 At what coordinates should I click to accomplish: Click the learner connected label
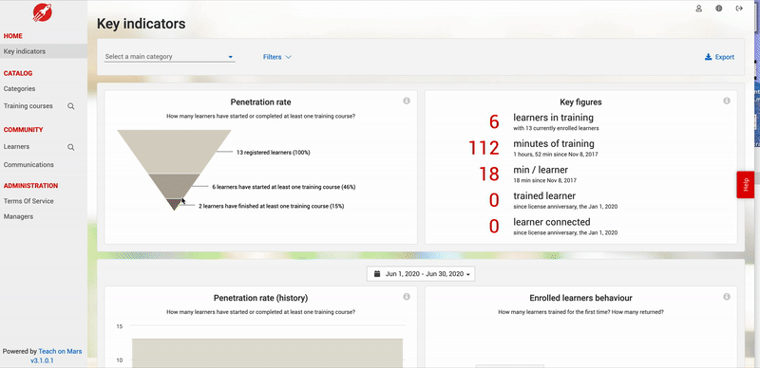552,222
